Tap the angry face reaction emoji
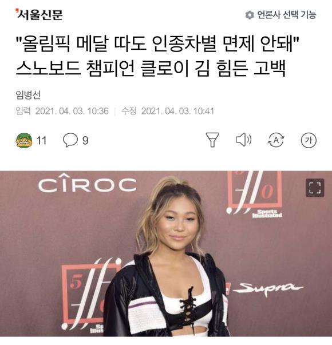Image resolution: width=332 pixels, height=345 pixels. [x=24, y=140]
